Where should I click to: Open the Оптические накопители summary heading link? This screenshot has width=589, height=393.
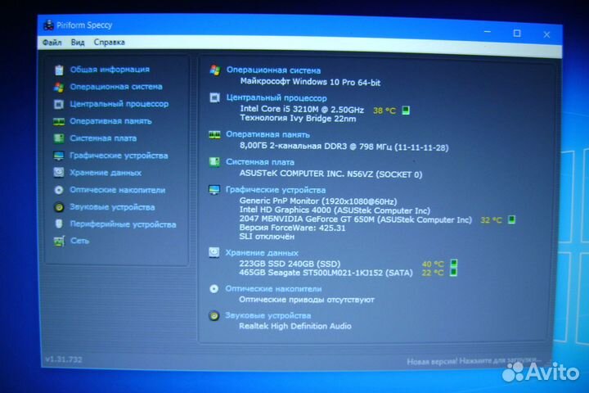click(273, 289)
